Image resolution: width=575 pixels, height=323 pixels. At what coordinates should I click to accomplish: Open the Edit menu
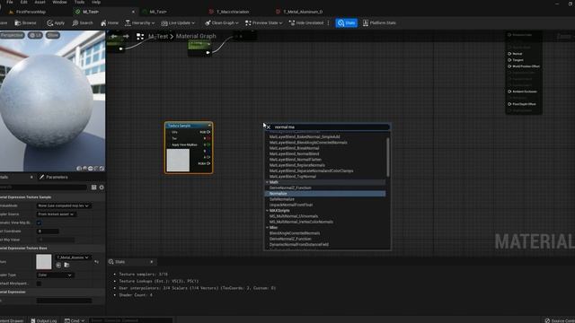point(24,2)
